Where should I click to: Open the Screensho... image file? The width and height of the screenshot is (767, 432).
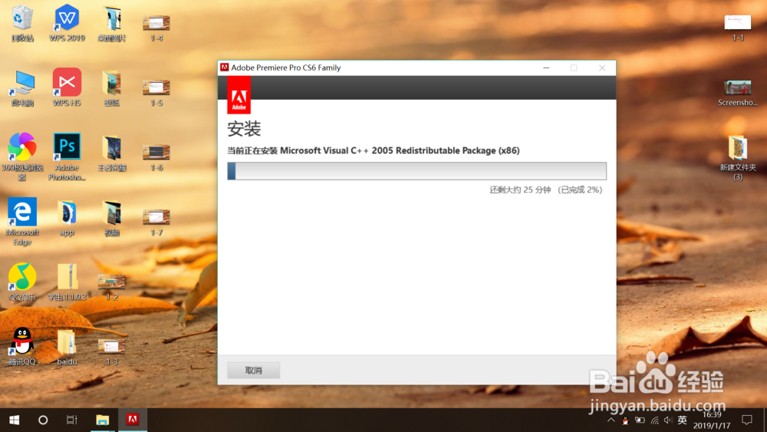coord(738,93)
